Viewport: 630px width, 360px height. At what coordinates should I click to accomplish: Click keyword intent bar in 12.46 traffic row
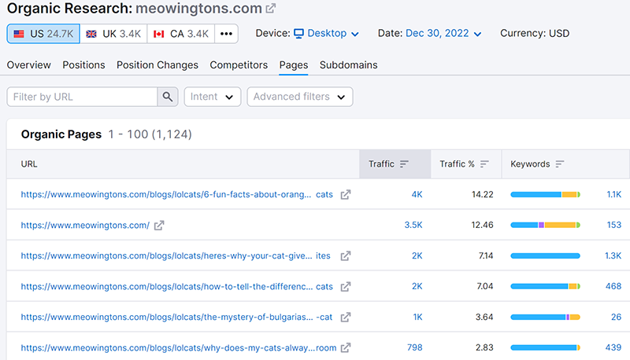[545, 226]
